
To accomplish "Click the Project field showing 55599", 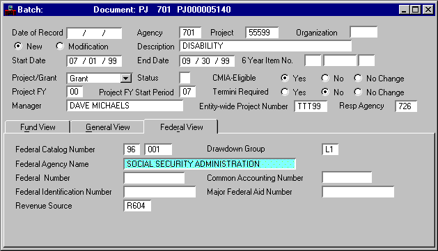I will tap(262, 33).
